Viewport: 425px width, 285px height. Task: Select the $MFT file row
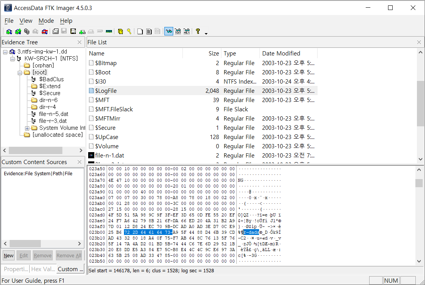tap(202, 100)
